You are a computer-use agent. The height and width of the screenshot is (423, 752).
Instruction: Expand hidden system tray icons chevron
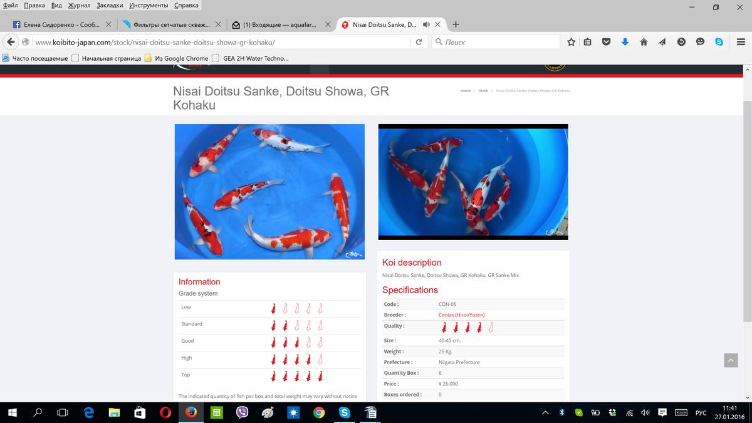pos(545,412)
